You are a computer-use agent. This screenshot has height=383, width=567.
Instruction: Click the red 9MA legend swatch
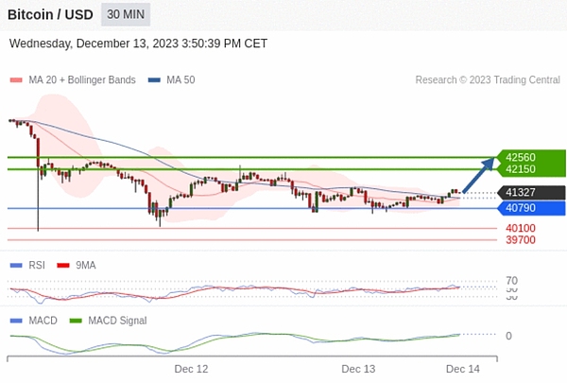64,266
